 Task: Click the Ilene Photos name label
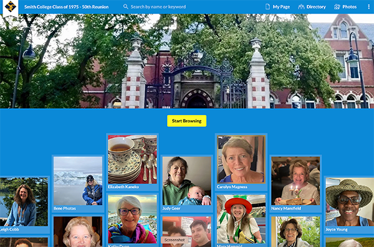[x=65, y=208]
